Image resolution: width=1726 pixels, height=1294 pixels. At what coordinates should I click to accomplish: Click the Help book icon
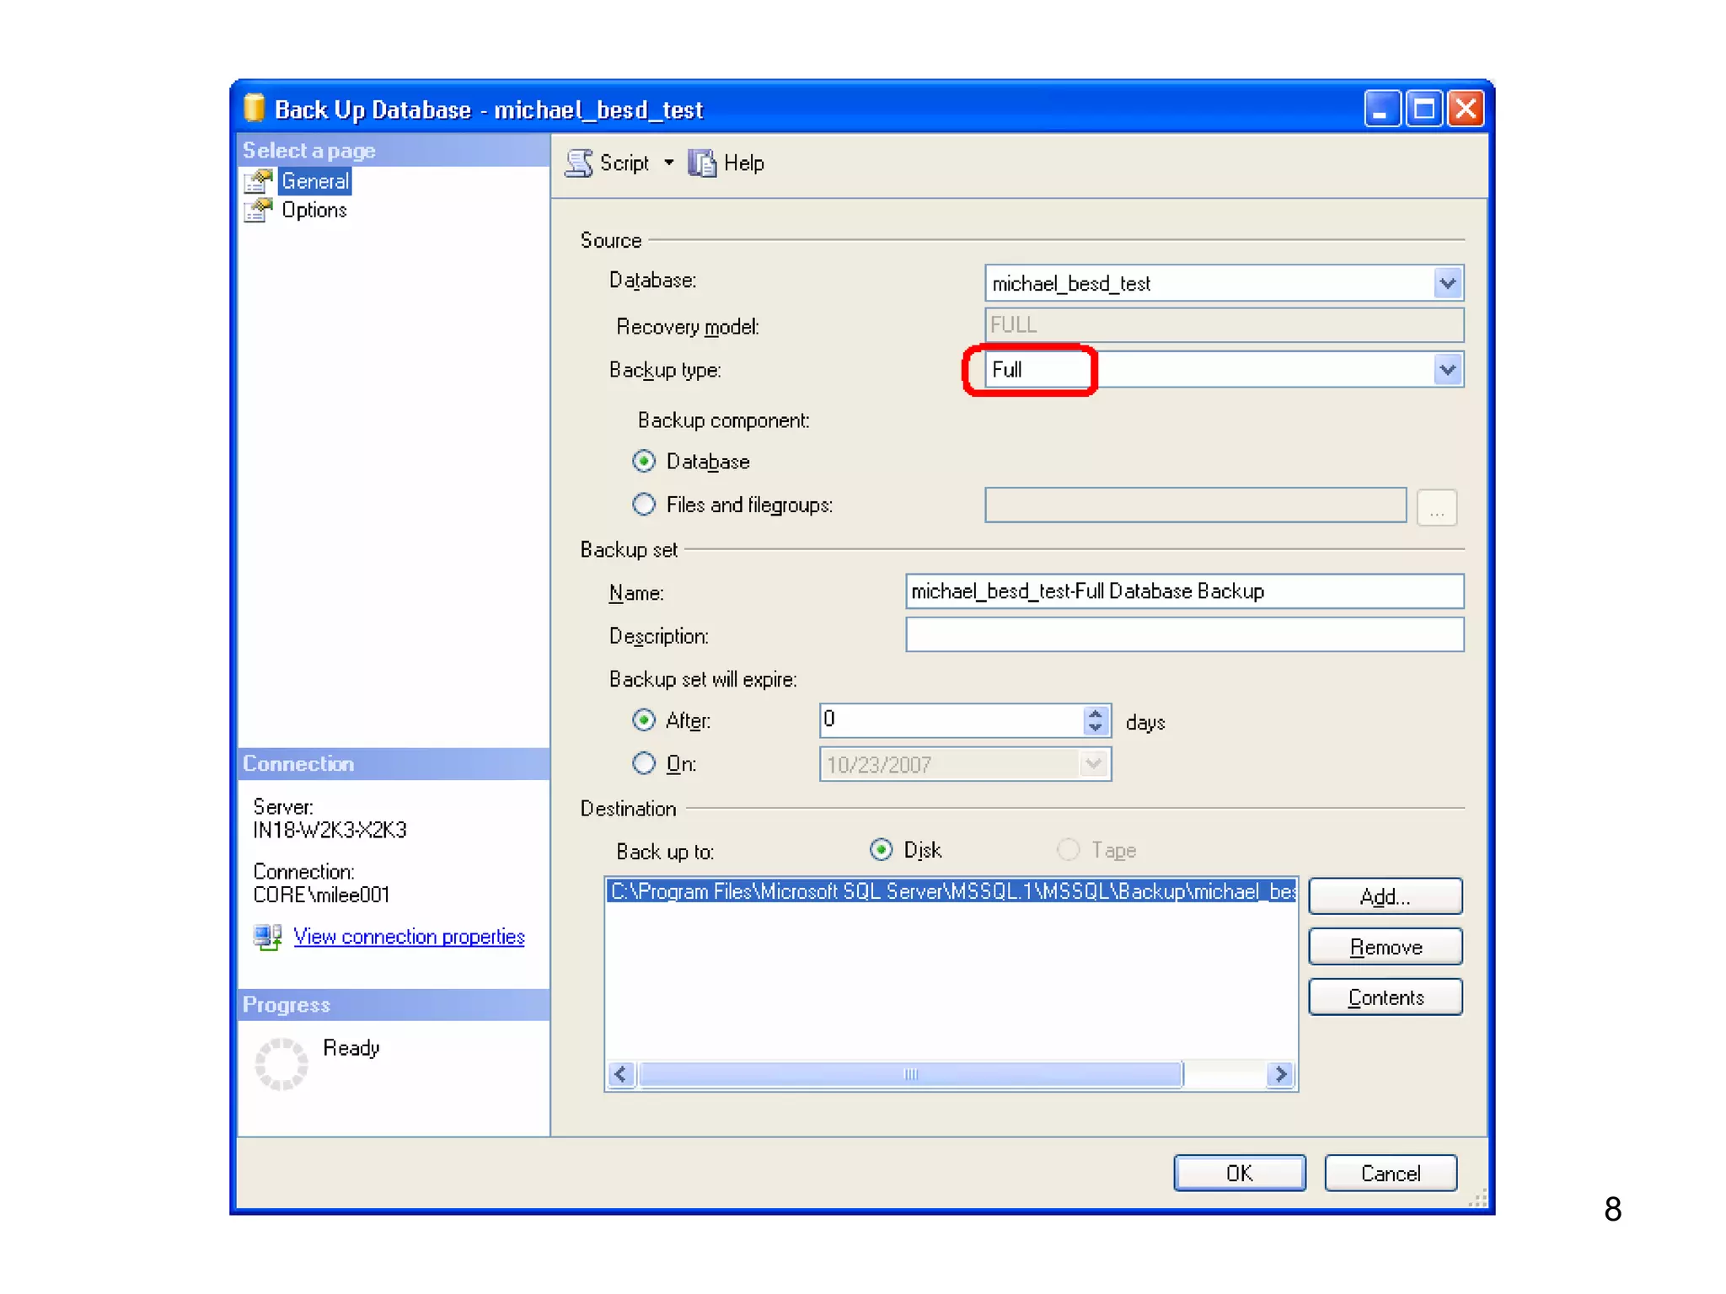point(702,163)
